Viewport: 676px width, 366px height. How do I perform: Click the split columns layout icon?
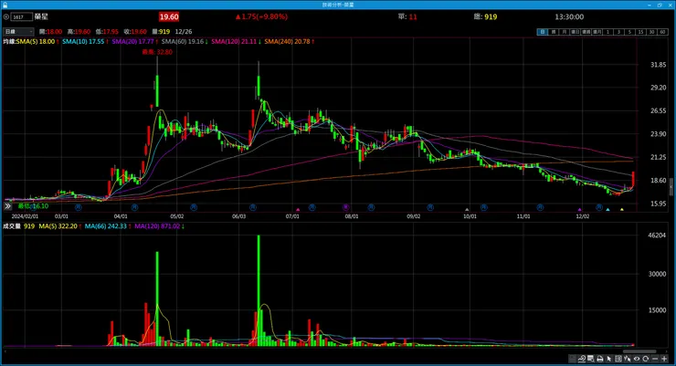[x=618, y=359]
